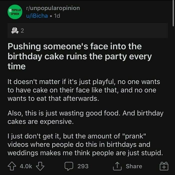Viewport: 175px width, 175px height.
Task: Visit the u/iBicha user profile
Action: tap(36, 16)
